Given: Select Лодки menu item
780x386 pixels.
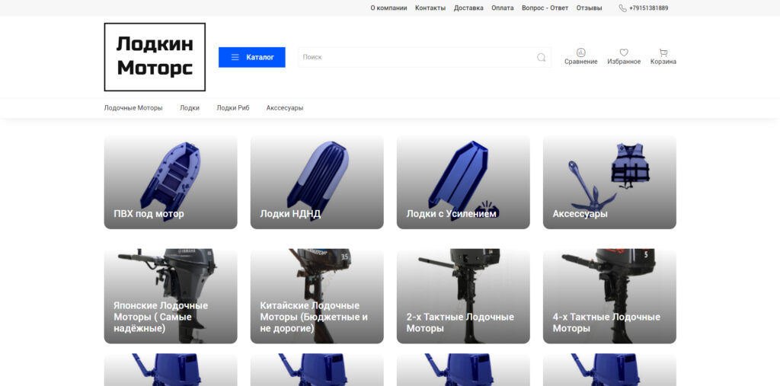Looking at the screenshot, I should [x=190, y=108].
